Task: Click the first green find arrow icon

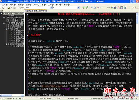Action: tap(84, 7)
